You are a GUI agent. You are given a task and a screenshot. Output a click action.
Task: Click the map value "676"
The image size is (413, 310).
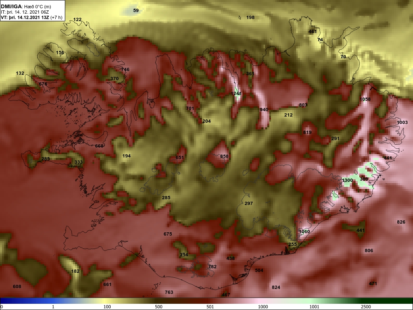[x=43, y=84]
